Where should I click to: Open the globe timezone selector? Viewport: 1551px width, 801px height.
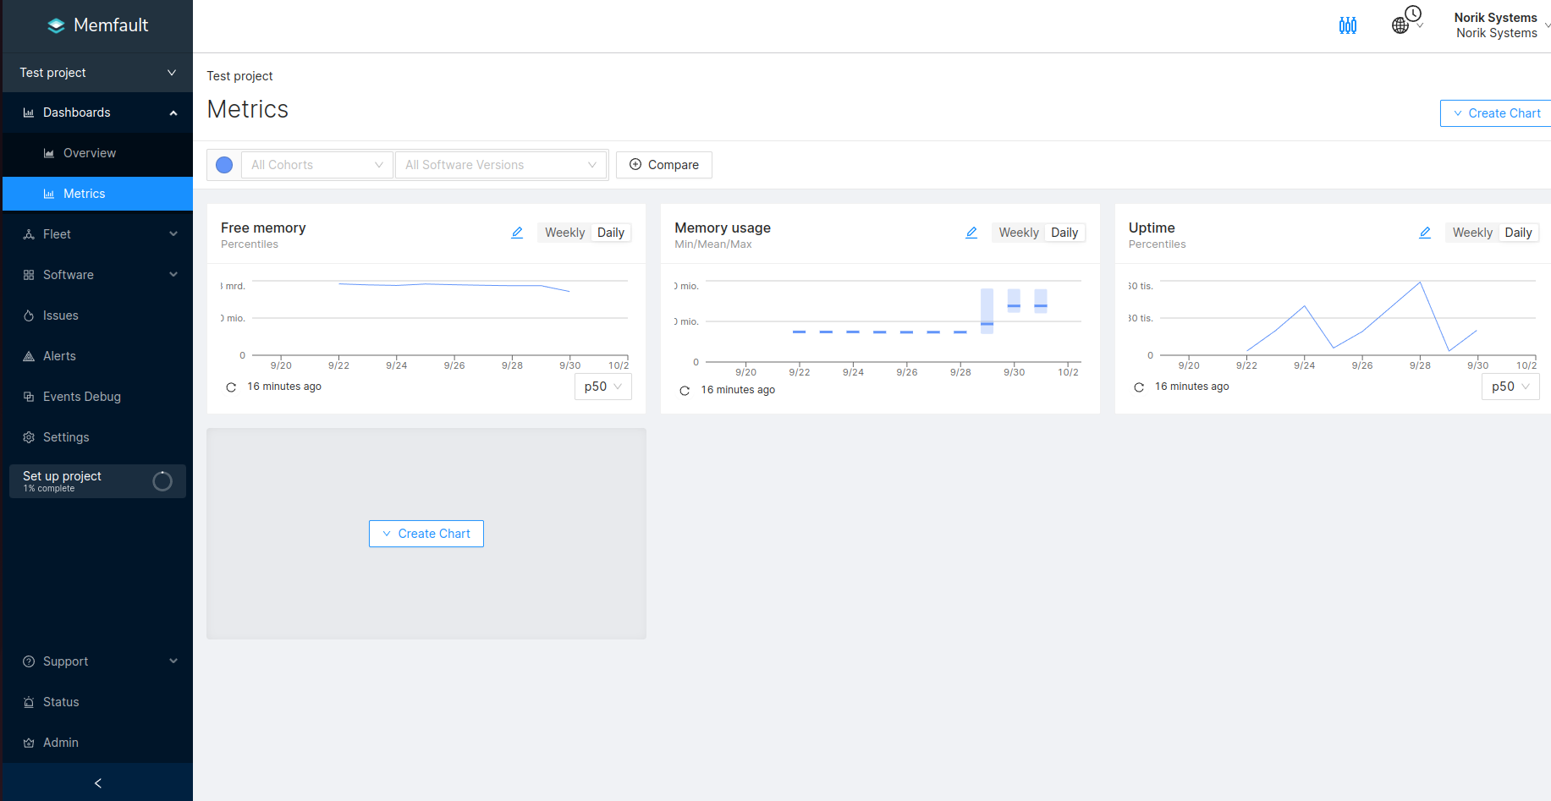click(x=1407, y=19)
